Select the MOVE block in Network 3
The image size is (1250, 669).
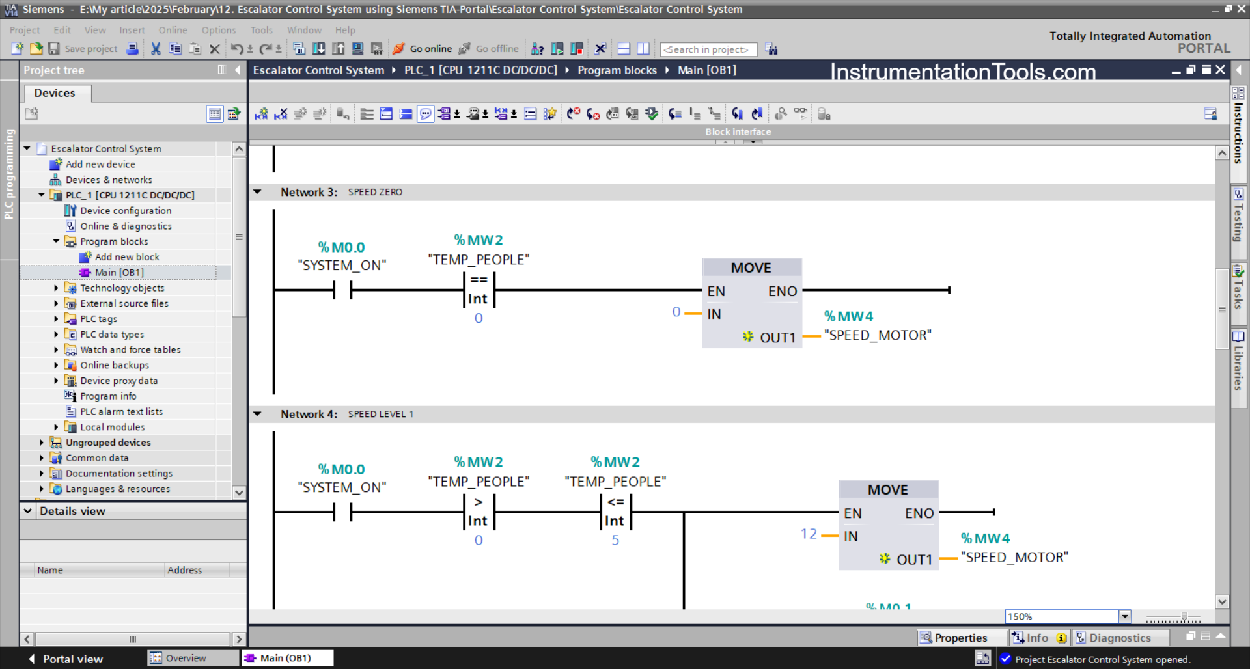[x=751, y=303]
